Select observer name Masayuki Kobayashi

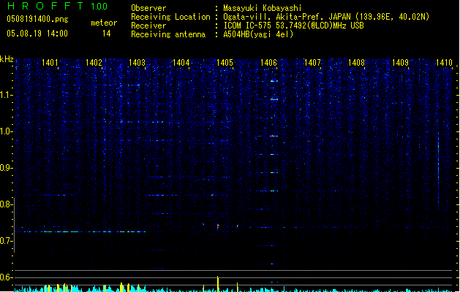click(x=263, y=8)
